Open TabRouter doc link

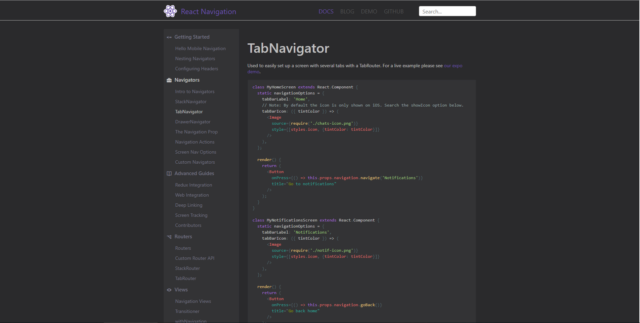coord(185,278)
